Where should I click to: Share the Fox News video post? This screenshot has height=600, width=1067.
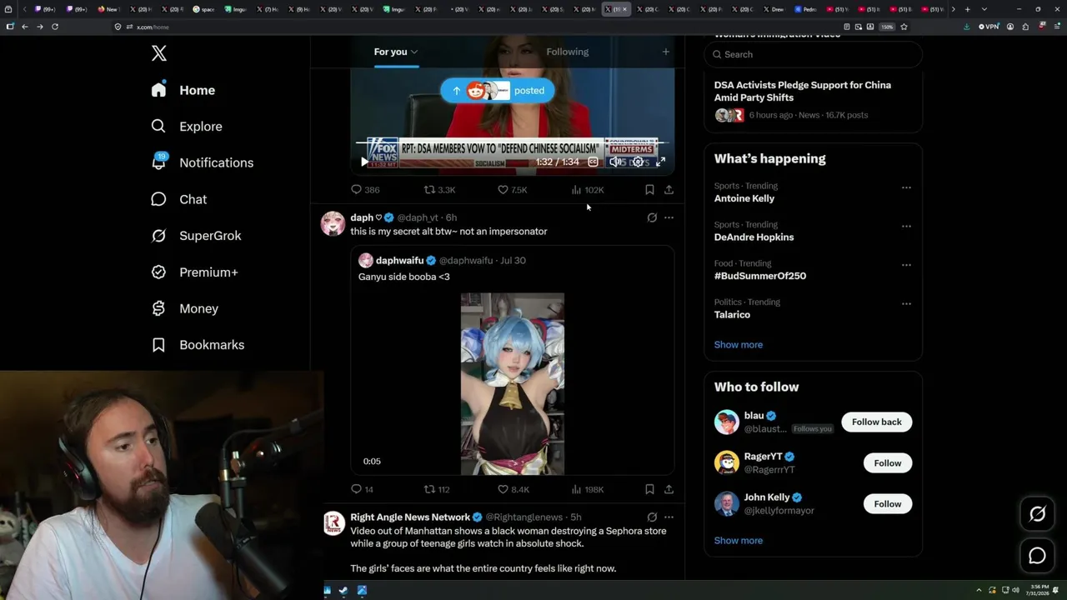tap(669, 190)
